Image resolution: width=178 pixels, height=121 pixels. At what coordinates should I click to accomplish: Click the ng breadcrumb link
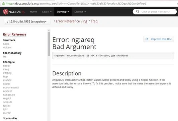85,21
